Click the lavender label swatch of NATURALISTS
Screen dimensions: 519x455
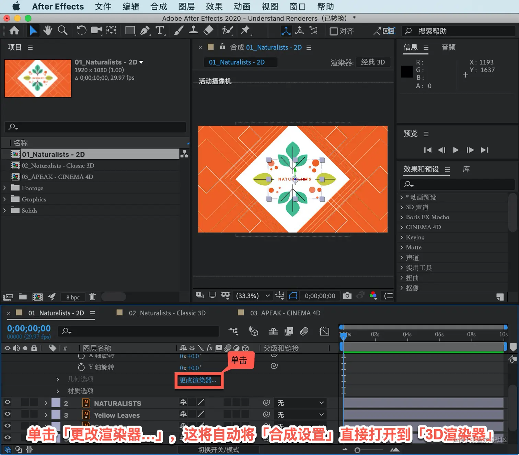click(x=56, y=403)
